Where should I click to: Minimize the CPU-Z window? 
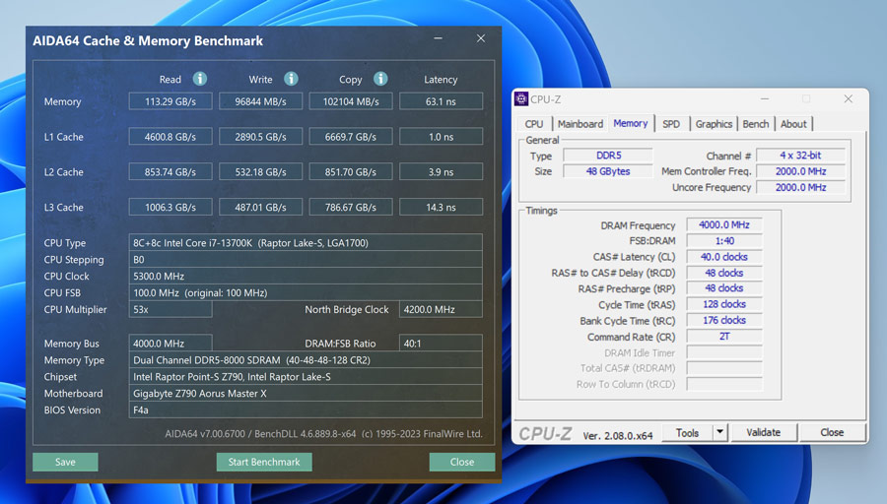[x=764, y=98]
